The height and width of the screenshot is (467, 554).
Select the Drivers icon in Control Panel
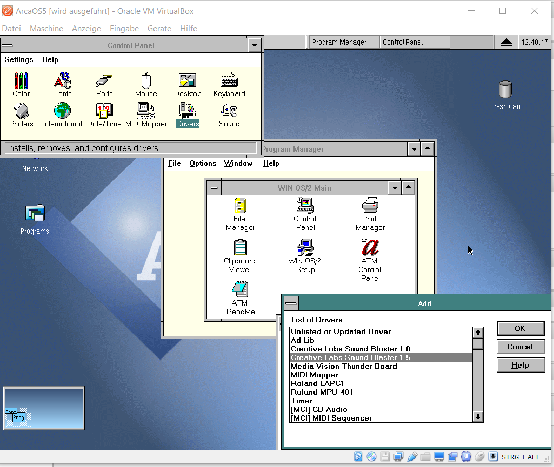click(x=188, y=114)
